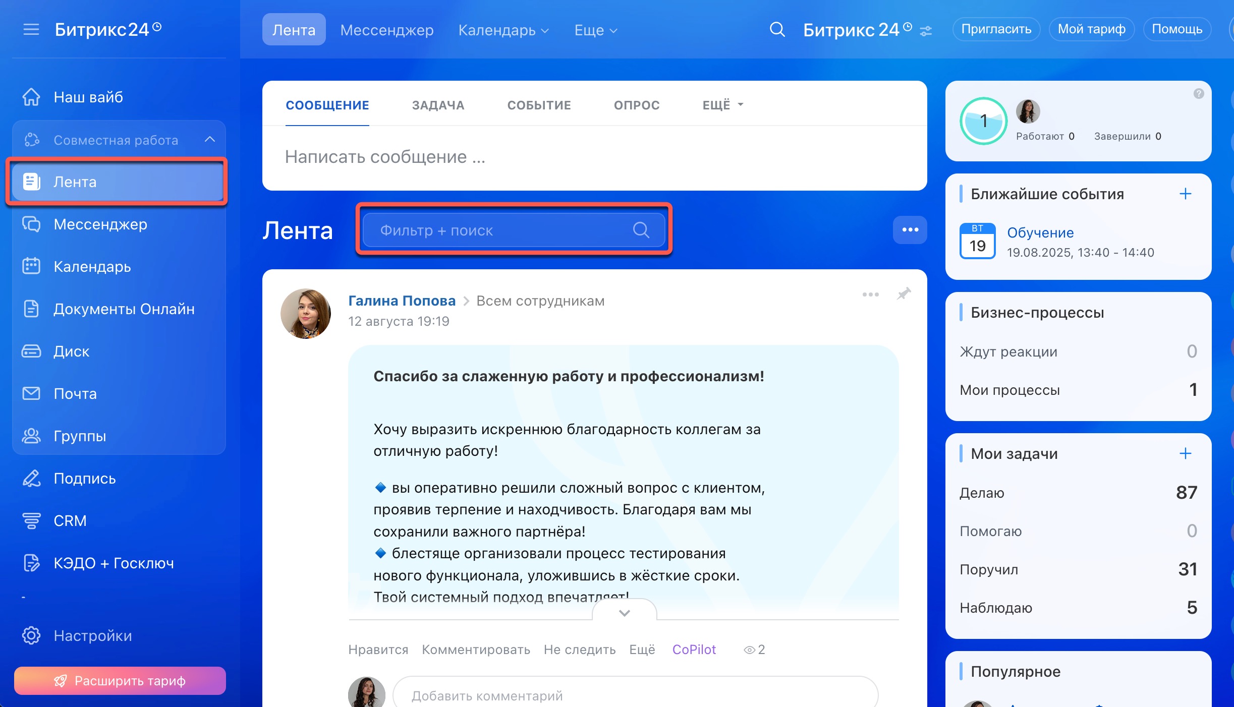Click the Помощь button

click(1177, 29)
